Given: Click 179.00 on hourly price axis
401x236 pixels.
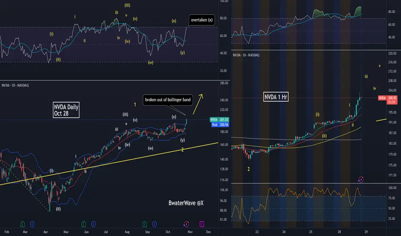Looking at the screenshot, I should (392, 154).
